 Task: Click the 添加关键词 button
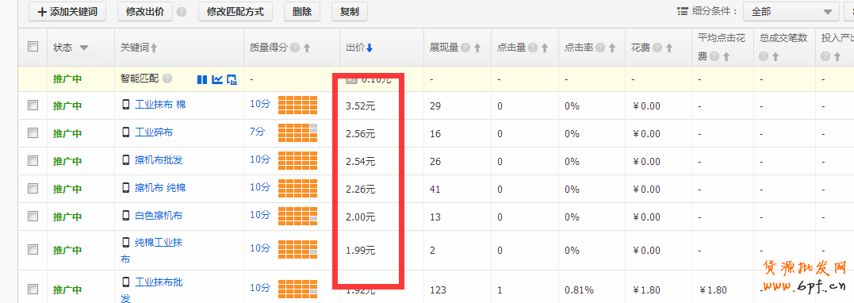tap(67, 11)
